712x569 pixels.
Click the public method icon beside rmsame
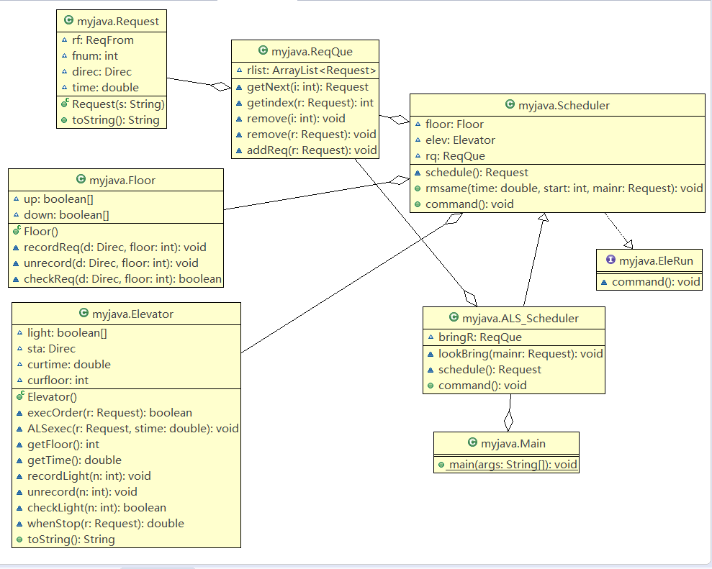[x=418, y=188]
